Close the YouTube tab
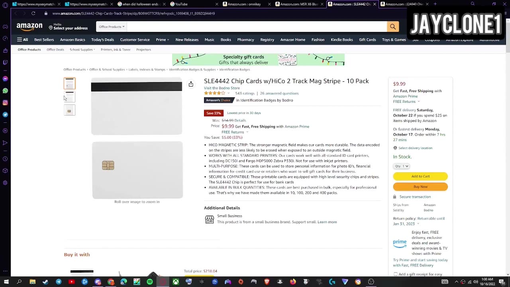The image size is (510, 287). pyautogui.click(x=217, y=4)
